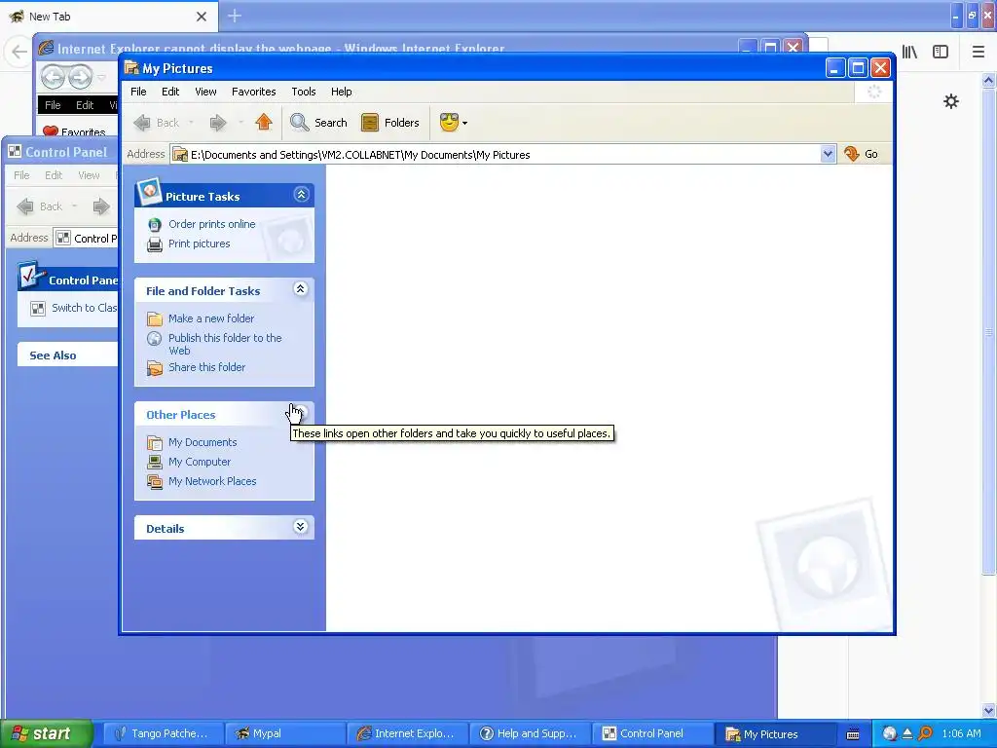Click the folder icon beside Make a new folder

click(x=155, y=318)
